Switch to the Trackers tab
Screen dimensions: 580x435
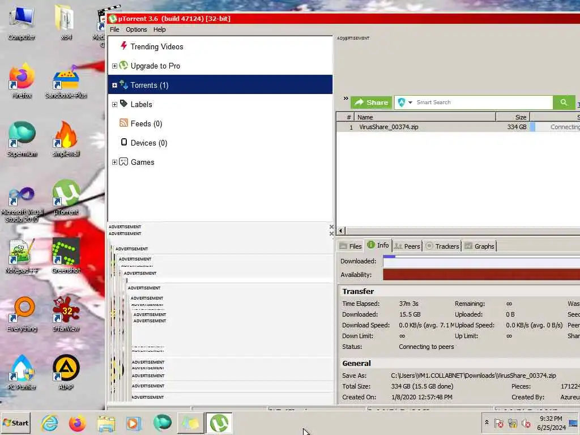pyautogui.click(x=442, y=246)
